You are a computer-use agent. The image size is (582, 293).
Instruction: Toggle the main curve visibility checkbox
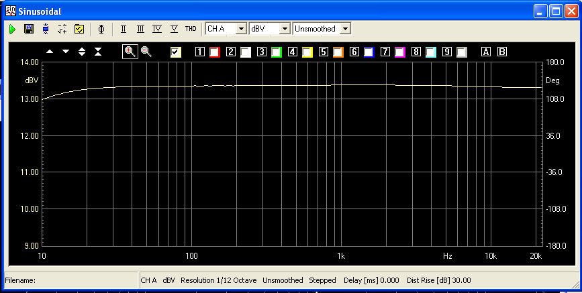point(176,52)
